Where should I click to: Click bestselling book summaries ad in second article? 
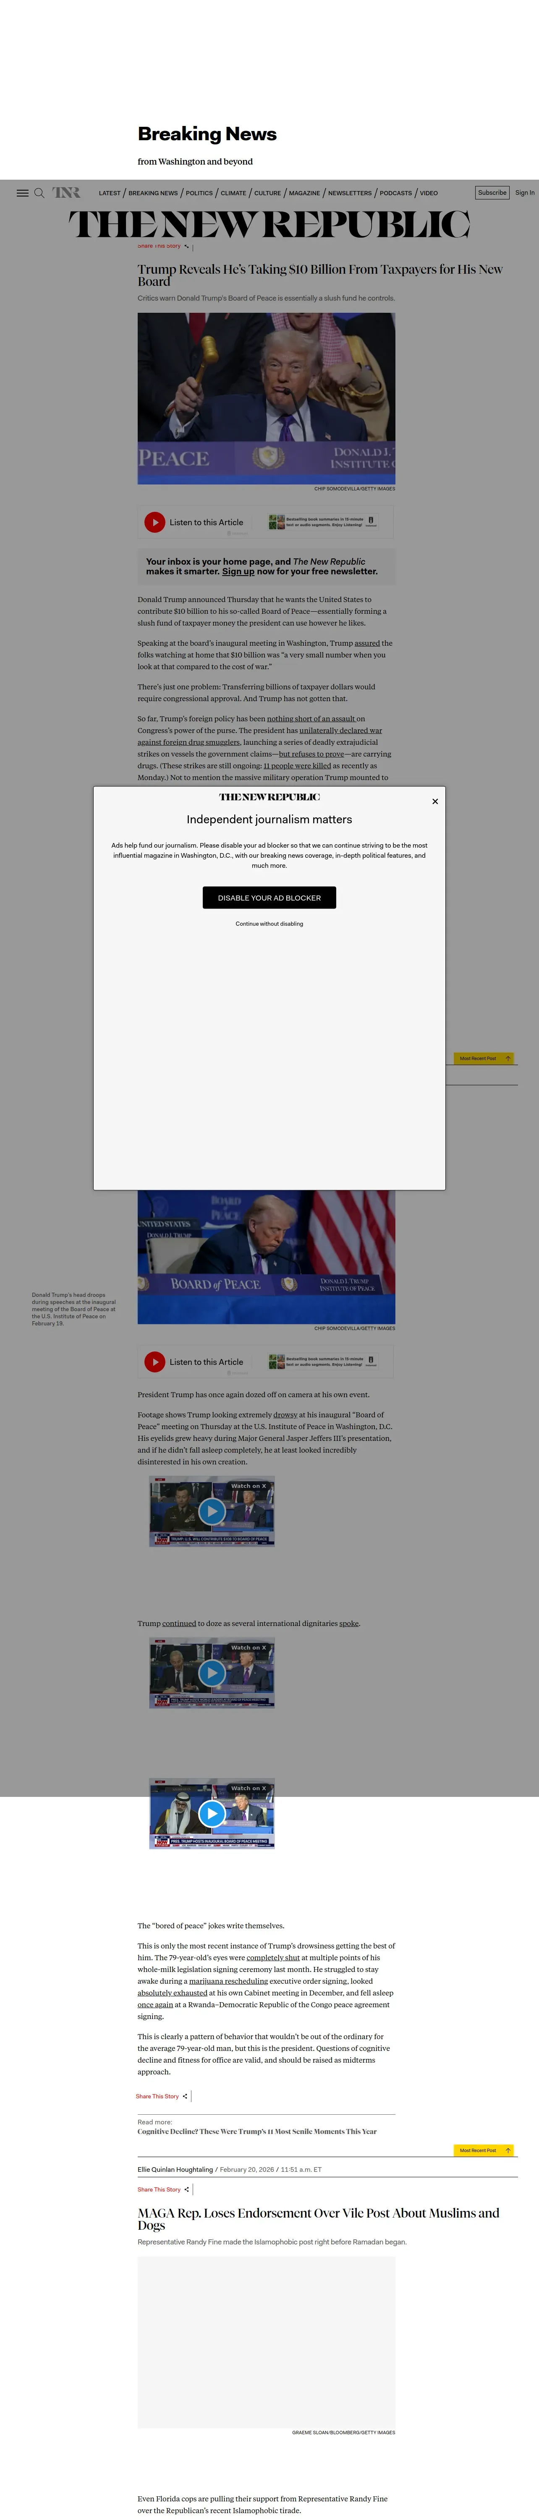tap(323, 1361)
